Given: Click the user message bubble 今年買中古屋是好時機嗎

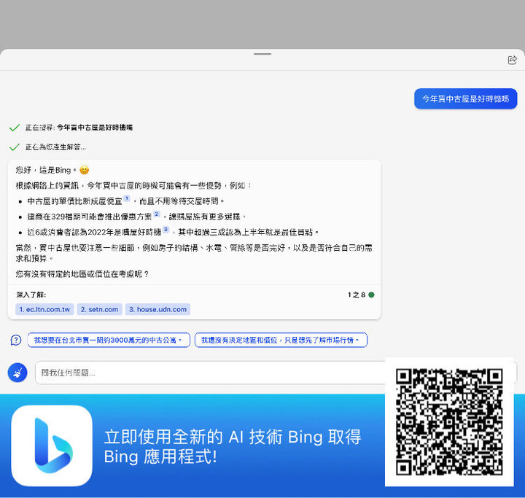Looking at the screenshot, I should click(465, 98).
